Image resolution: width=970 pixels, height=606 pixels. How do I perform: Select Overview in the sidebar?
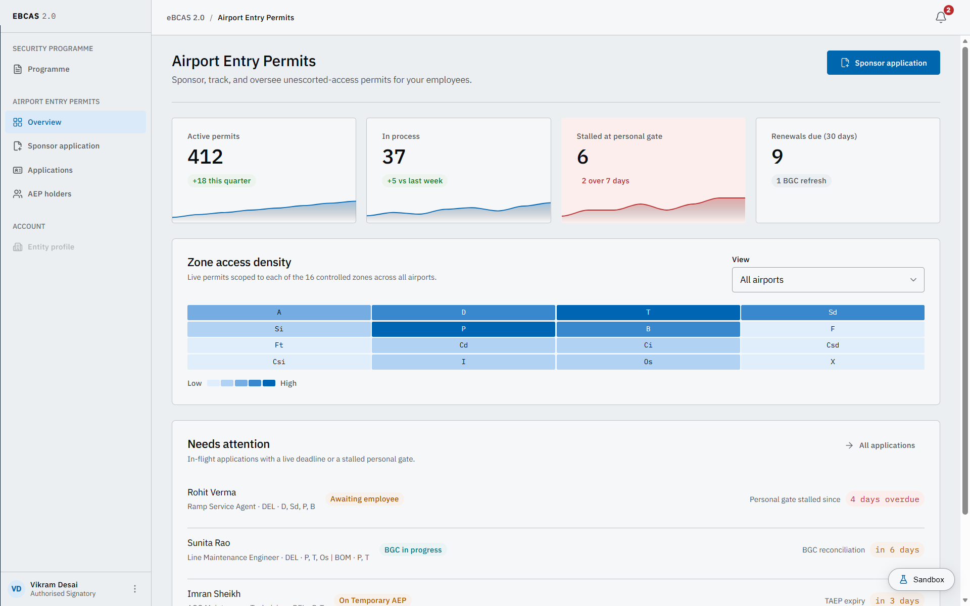click(x=75, y=122)
